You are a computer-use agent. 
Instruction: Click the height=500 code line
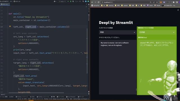tap(24, 92)
